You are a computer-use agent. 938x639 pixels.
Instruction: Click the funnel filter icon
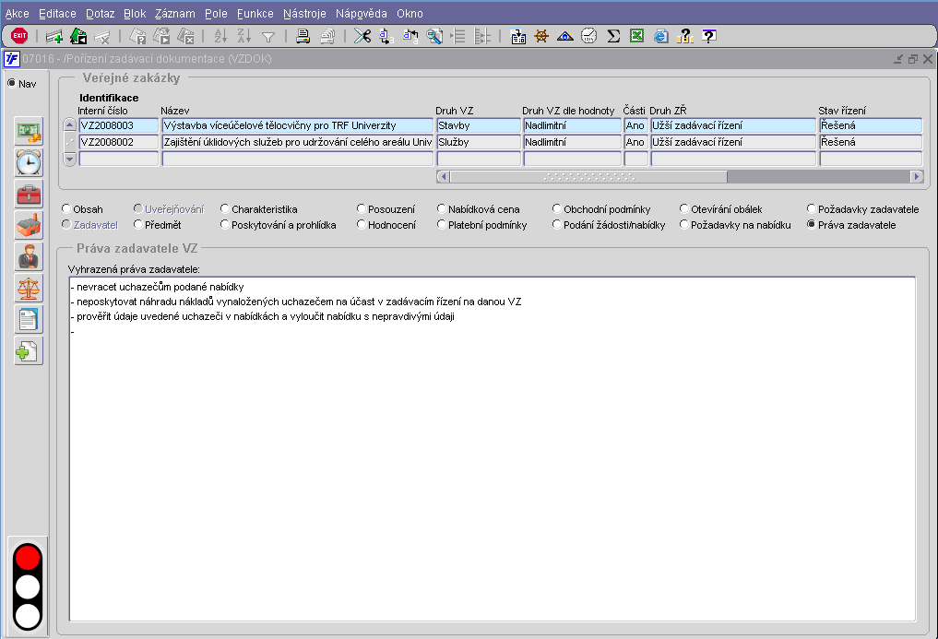point(268,36)
